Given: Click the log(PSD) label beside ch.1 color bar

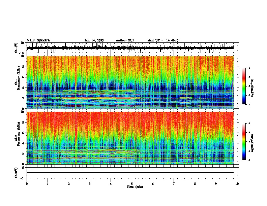Looking at the screenshot, I should 253,88.
